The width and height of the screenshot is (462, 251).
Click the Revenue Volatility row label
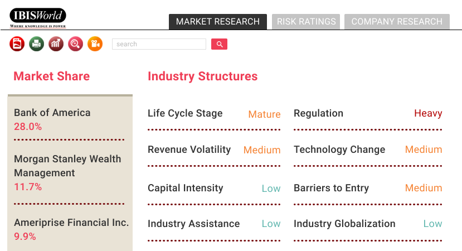tap(189, 149)
